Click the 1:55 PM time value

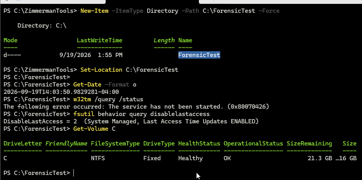click(110, 55)
